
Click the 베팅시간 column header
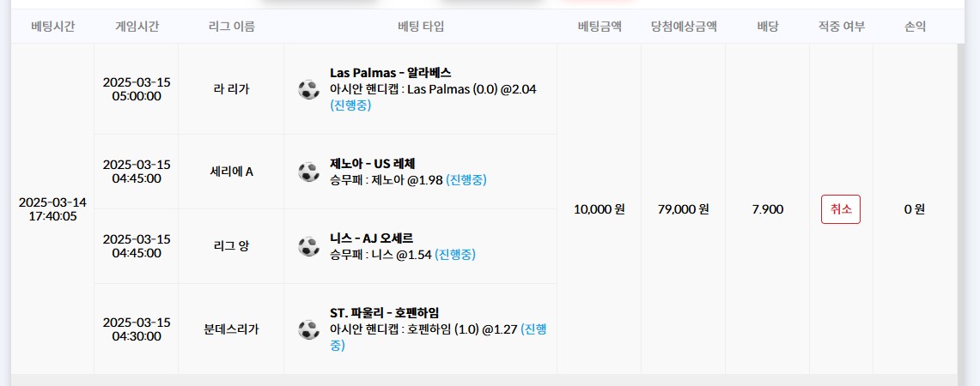52,27
